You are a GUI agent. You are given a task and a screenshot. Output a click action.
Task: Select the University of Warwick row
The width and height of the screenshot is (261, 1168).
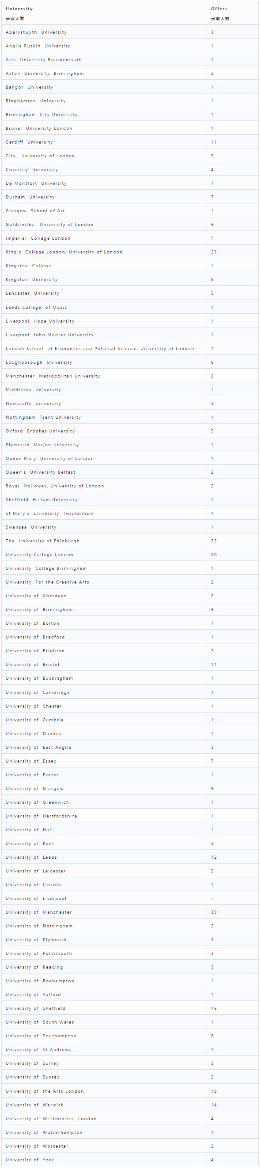point(130,1104)
